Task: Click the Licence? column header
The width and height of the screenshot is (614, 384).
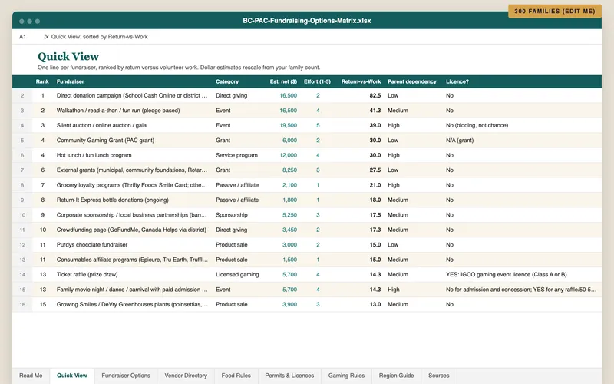Action: (457, 81)
